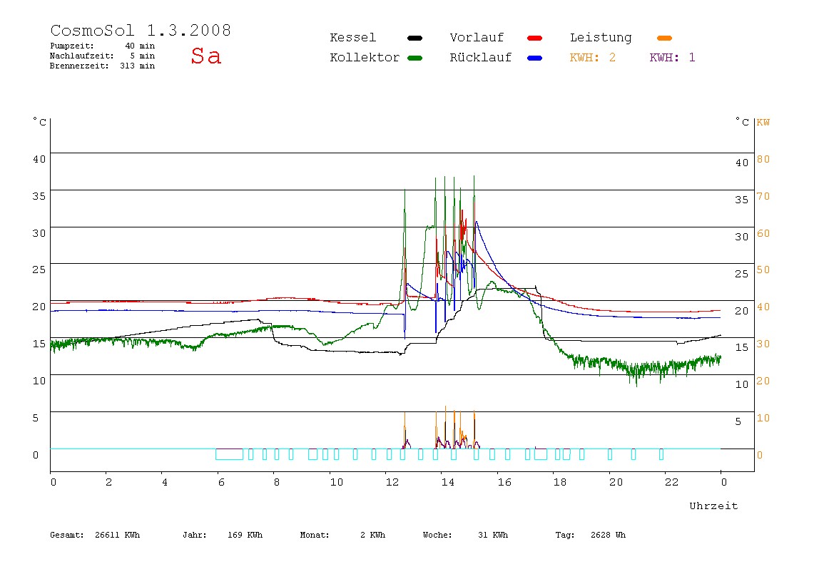
Task: Click the black Kessel legend swatch
Action: pos(414,38)
